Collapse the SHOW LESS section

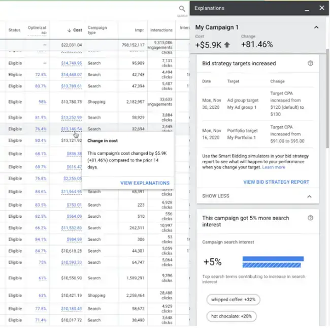[x=257, y=196]
